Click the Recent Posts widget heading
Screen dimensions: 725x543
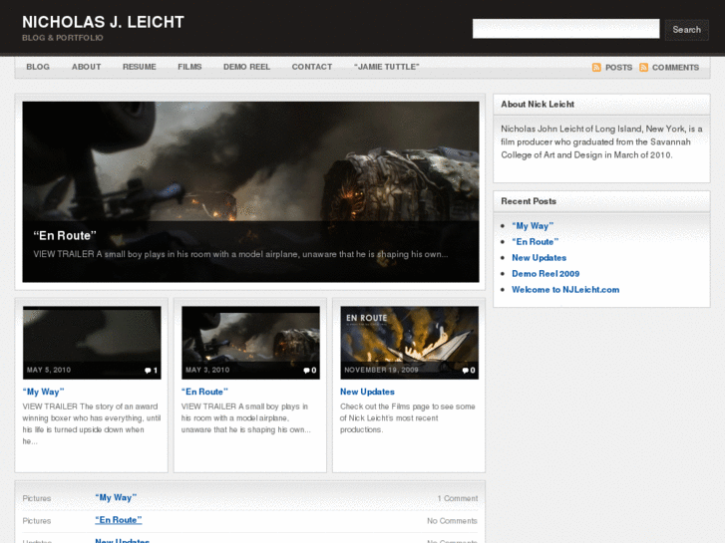pos(529,201)
